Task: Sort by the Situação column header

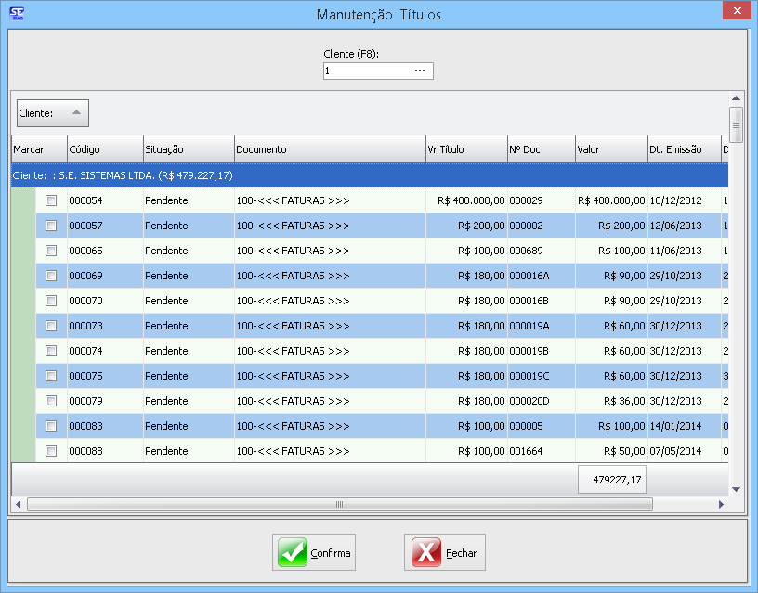Action: tap(188, 149)
